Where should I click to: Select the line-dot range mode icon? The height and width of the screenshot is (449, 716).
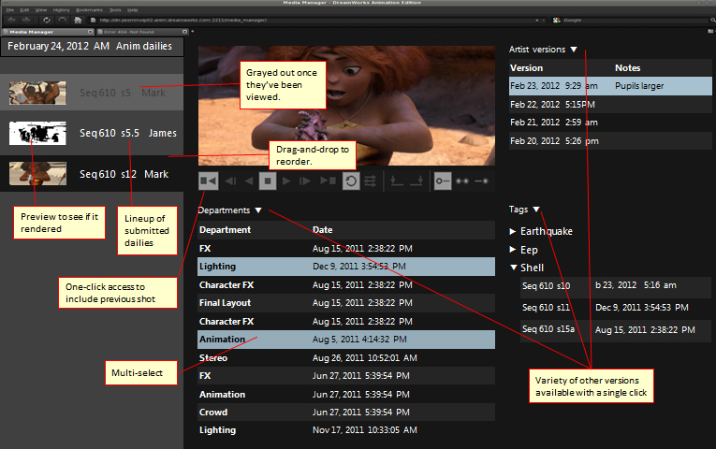481,181
